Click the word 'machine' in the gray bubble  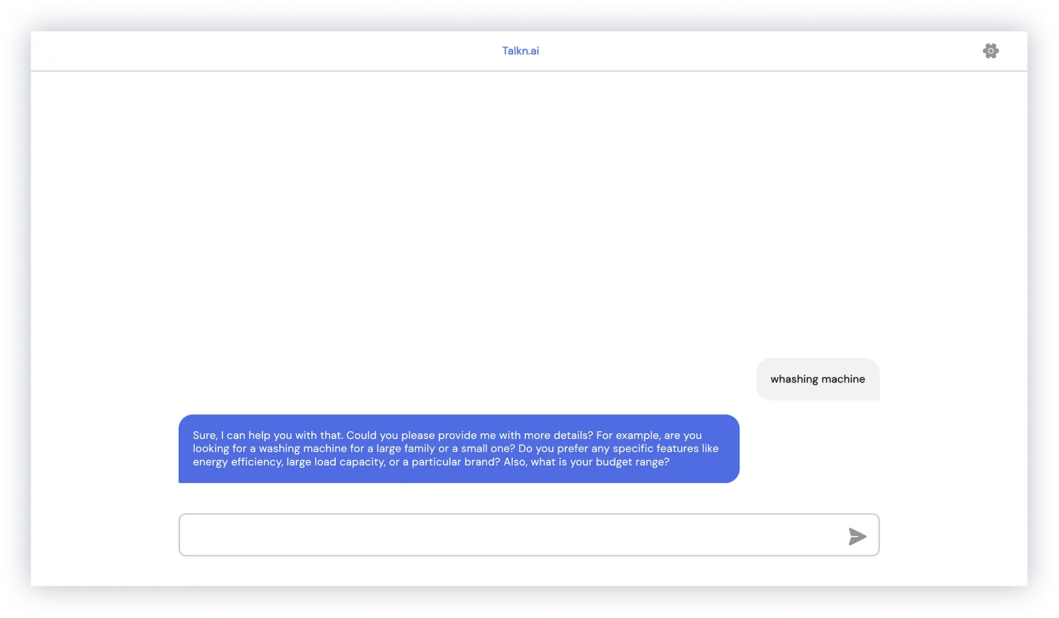(843, 379)
